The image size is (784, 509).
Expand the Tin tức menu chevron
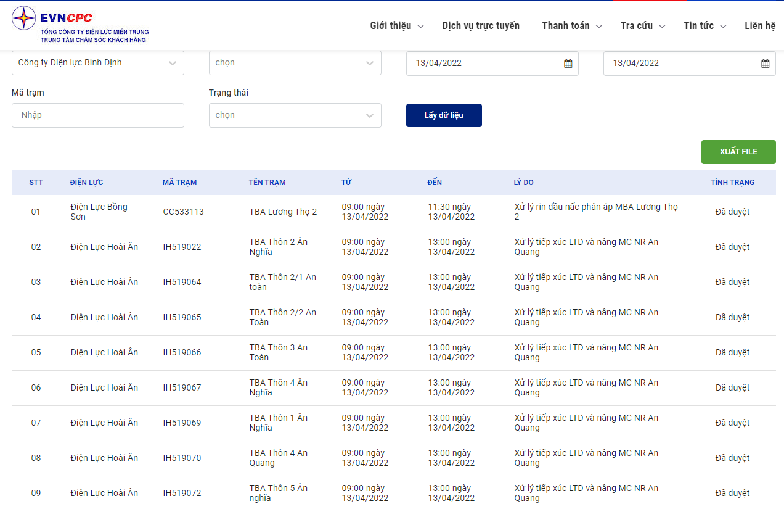coord(724,27)
